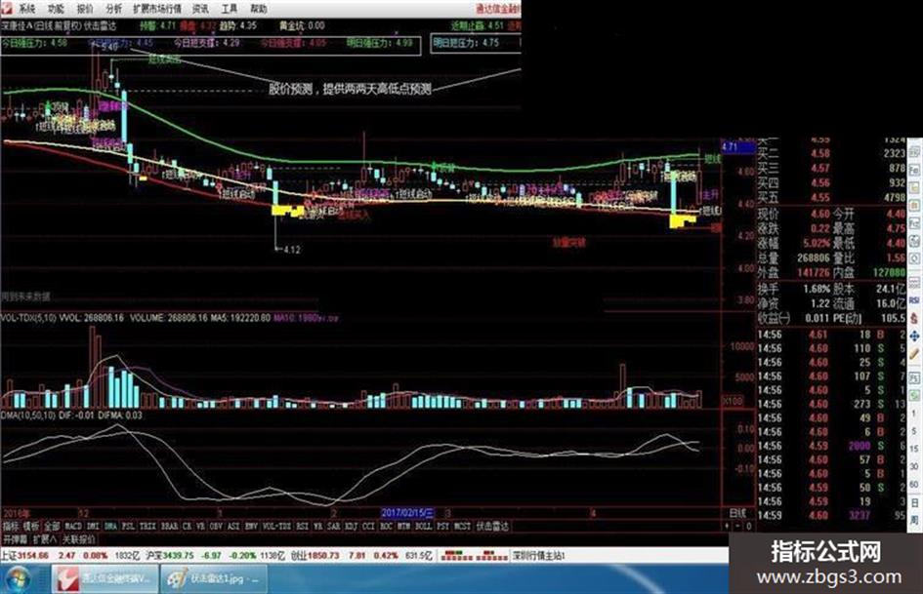This screenshot has width=923, height=594.
Task: Switch to the VOL-TDX indicator
Action: pyautogui.click(x=276, y=527)
